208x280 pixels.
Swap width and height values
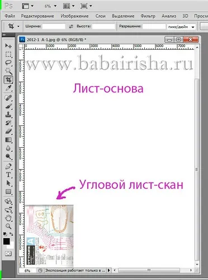(71, 26)
